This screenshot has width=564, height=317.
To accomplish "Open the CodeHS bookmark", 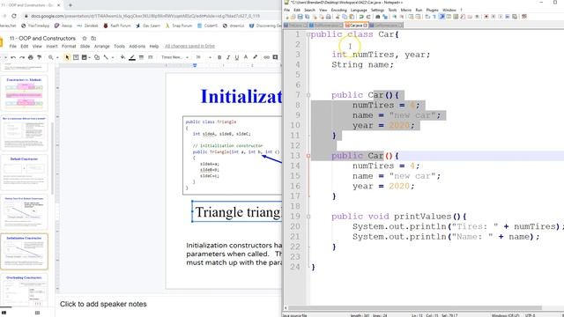I will [208, 26].
